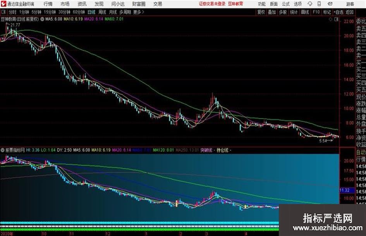The width and height of the screenshot is (366, 236).
Task: Click the MA5: 6.08 label in main chart
Action: (x=54, y=19)
